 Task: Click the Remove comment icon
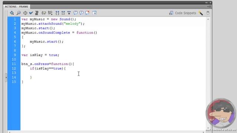87,13
